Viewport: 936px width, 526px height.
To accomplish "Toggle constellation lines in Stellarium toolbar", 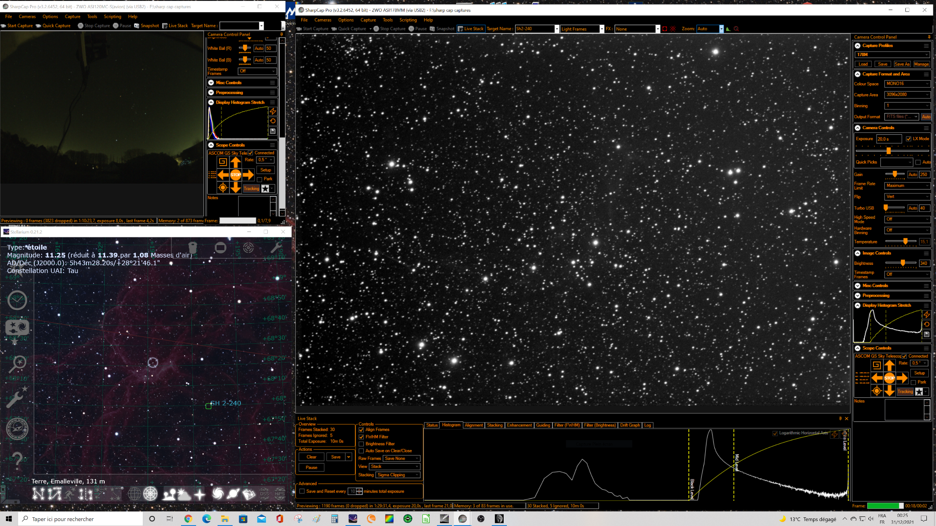I will (x=38, y=494).
